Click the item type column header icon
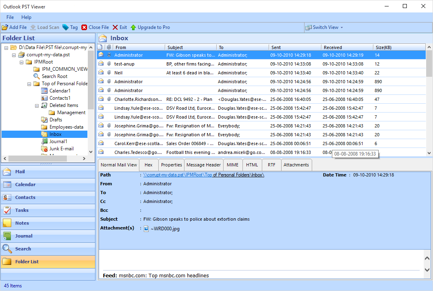Screen dimensions: 433x291 pos(100,47)
